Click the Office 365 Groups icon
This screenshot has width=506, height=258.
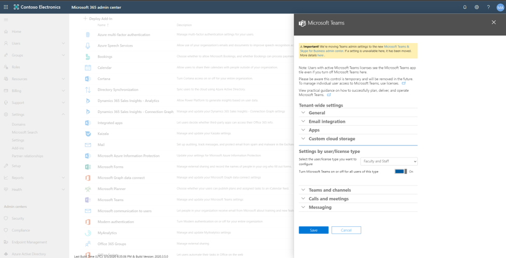pos(88,244)
